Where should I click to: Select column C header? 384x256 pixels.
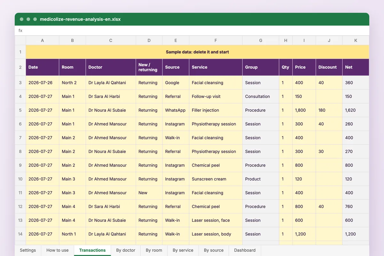tap(111, 40)
